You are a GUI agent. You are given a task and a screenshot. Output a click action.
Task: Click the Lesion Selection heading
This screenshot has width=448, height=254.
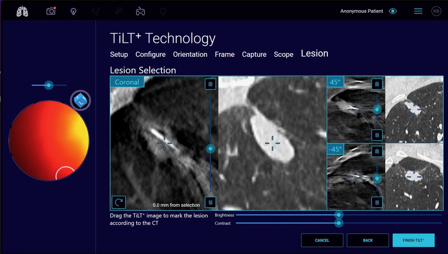(x=143, y=70)
